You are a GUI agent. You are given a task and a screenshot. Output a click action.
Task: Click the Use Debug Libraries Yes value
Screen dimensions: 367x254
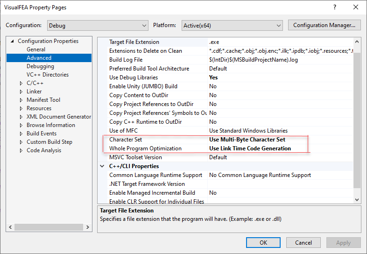coord(280,78)
